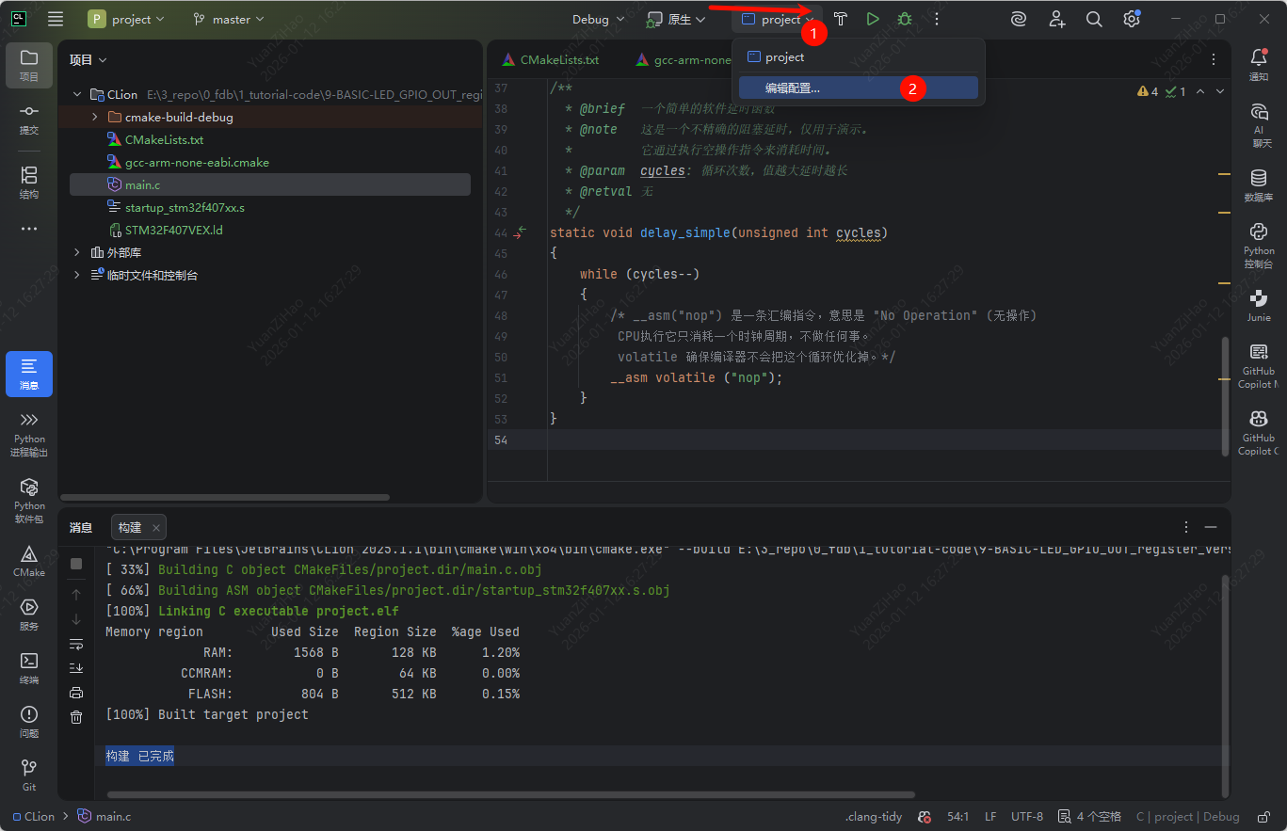Click the hammer Build icon in the toolbar
Screen dimensions: 1287x831
841,19
